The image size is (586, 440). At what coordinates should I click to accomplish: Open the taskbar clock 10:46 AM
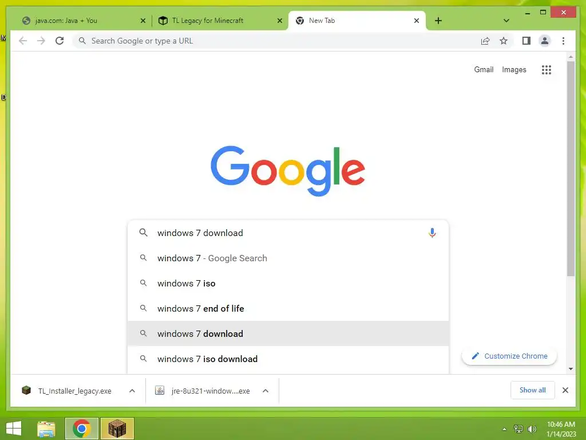pyautogui.click(x=561, y=429)
